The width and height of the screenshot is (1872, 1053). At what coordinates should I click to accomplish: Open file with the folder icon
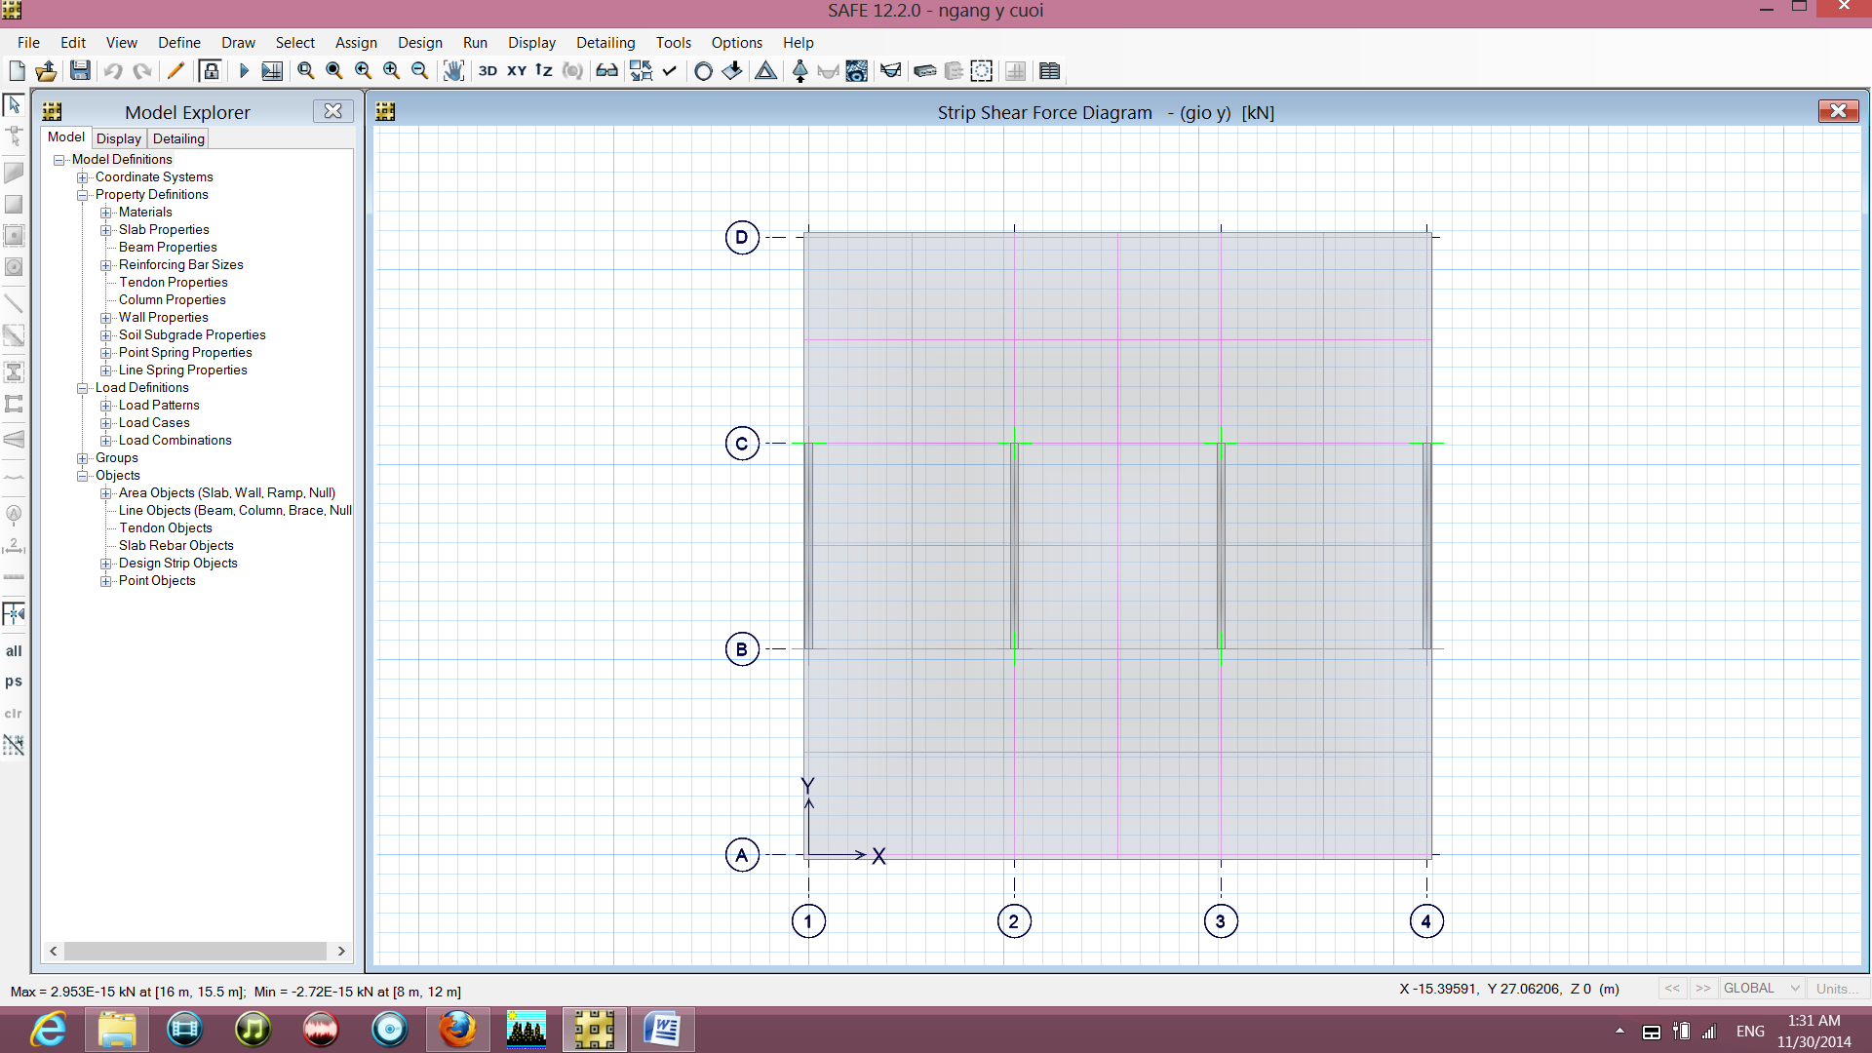46,71
